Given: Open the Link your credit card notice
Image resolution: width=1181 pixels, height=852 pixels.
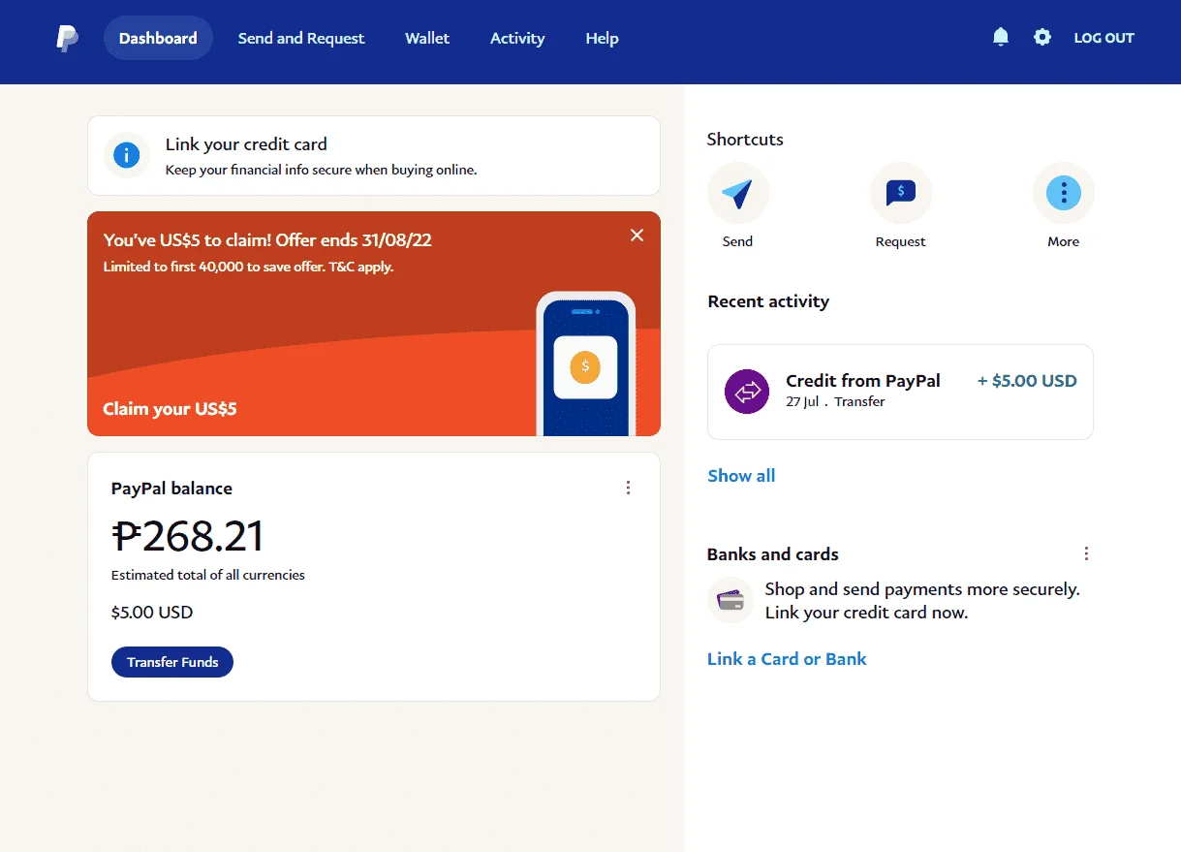Looking at the screenshot, I should tap(374, 155).
